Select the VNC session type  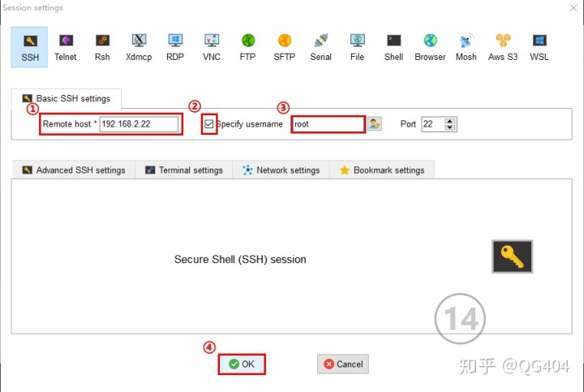(x=212, y=47)
